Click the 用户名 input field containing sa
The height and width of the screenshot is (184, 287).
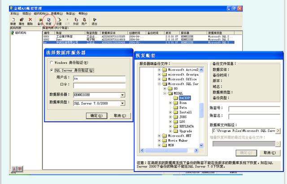[100, 79]
